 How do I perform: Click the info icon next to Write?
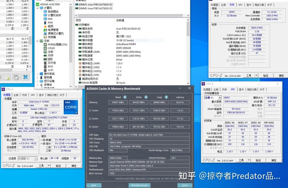(146, 97)
